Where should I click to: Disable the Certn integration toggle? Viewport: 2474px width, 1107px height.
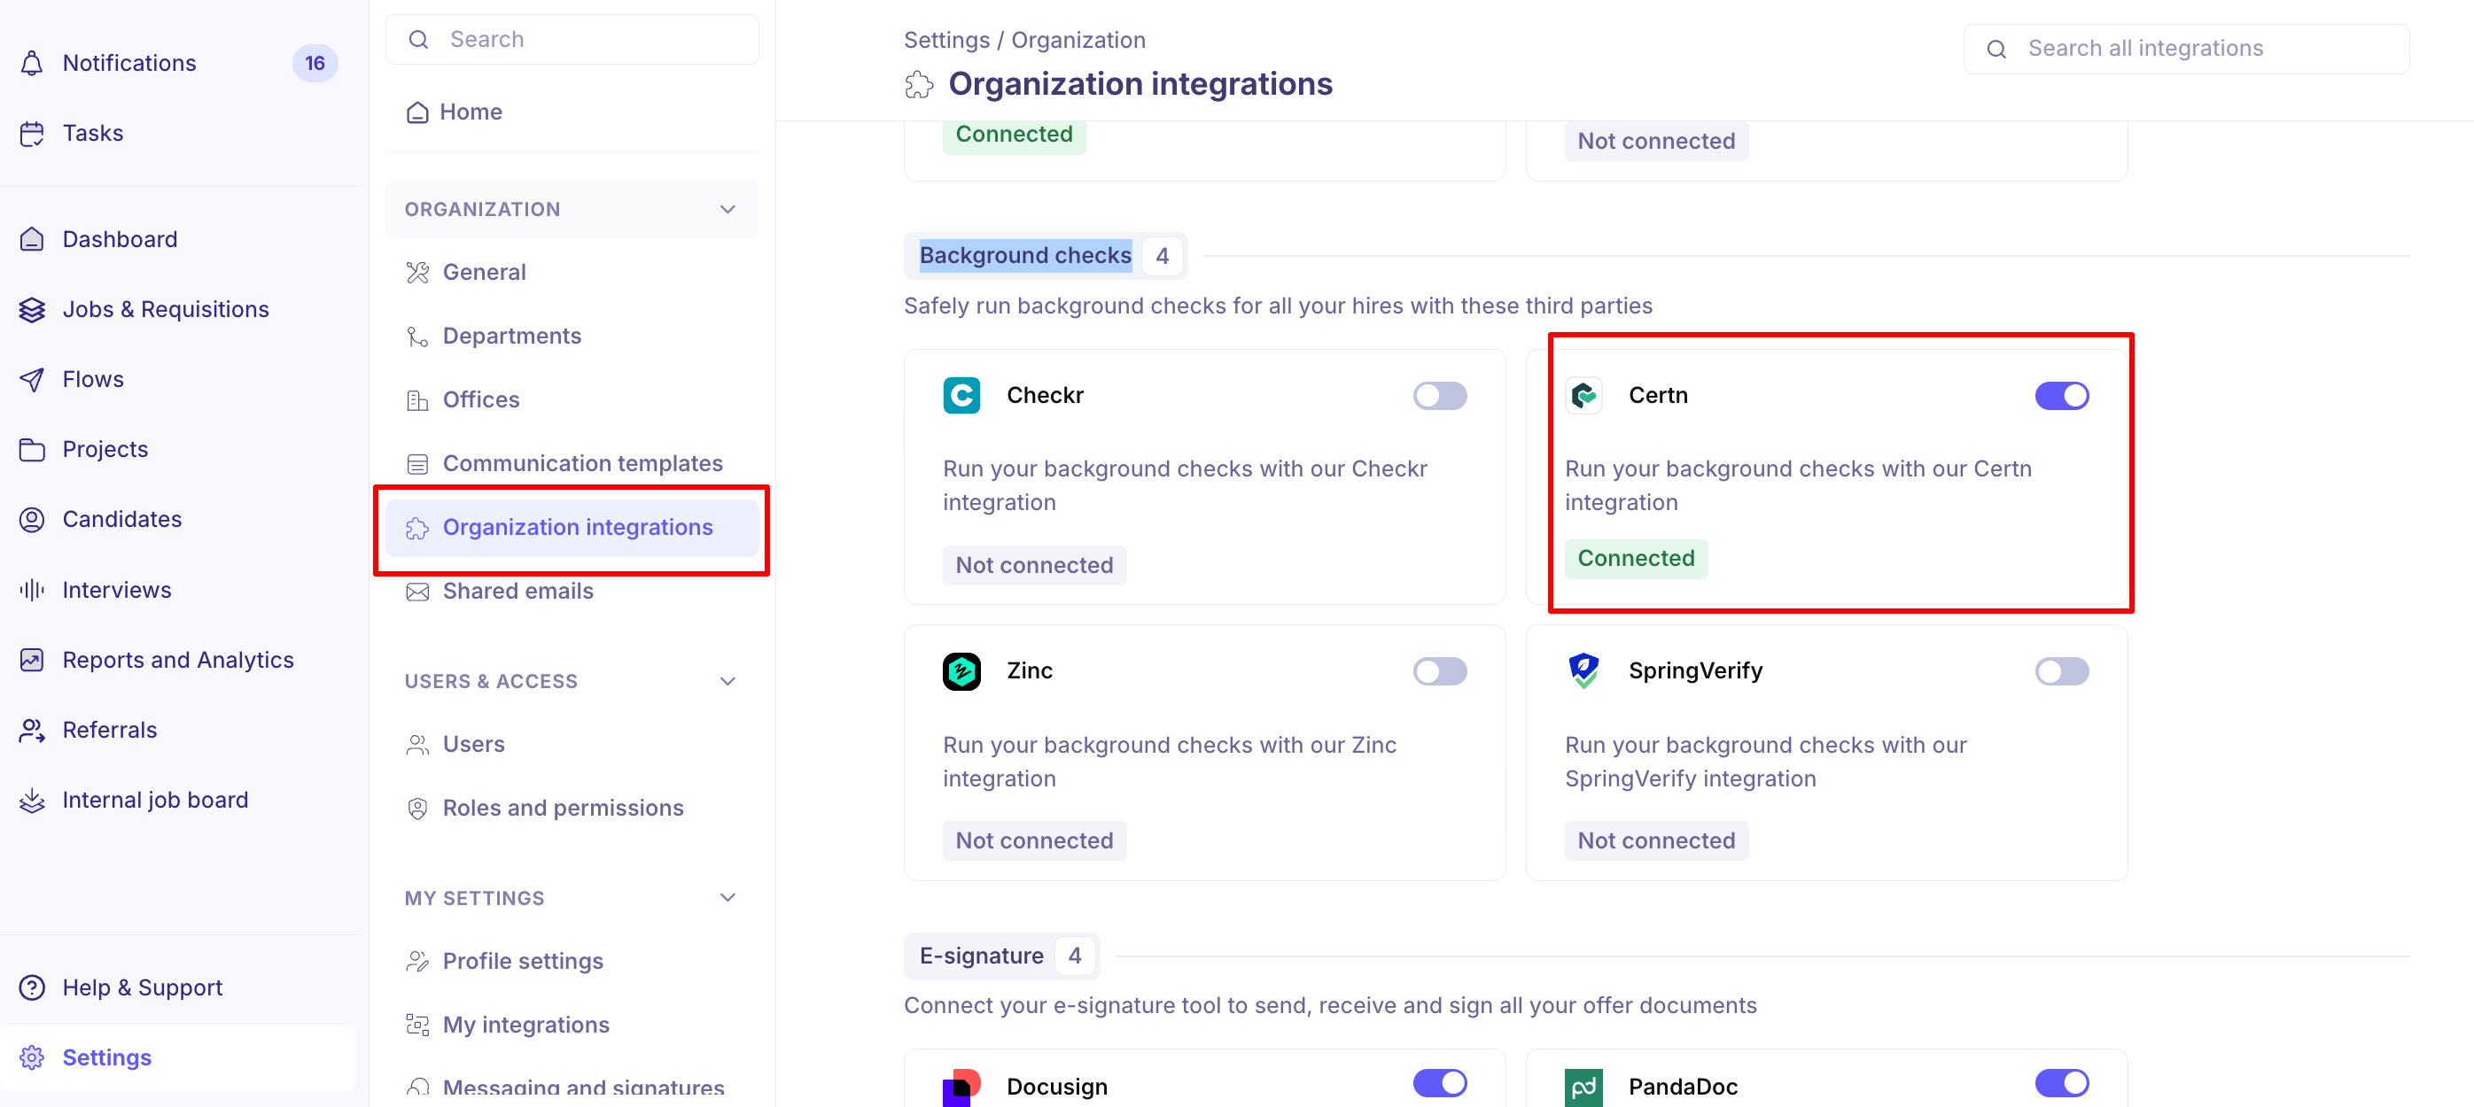2062,396
